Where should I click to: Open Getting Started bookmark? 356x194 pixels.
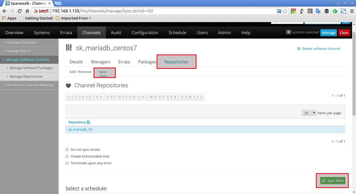click(36, 18)
